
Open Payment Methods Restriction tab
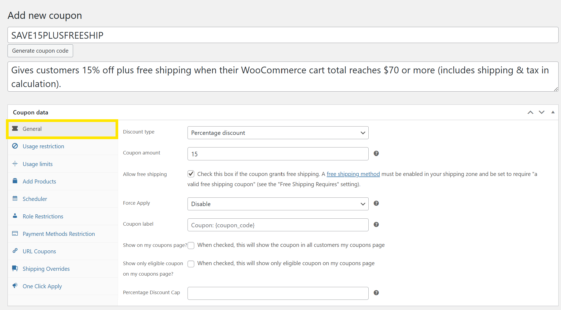[x=63, y=234]
